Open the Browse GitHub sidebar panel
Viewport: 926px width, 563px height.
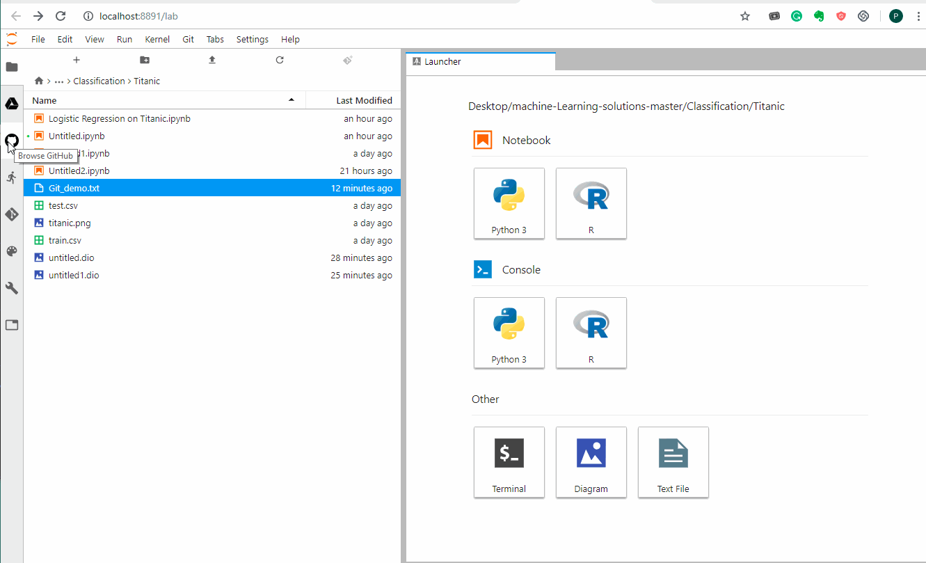point(12,141)
